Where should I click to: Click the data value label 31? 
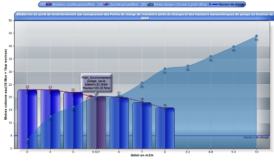164,72
